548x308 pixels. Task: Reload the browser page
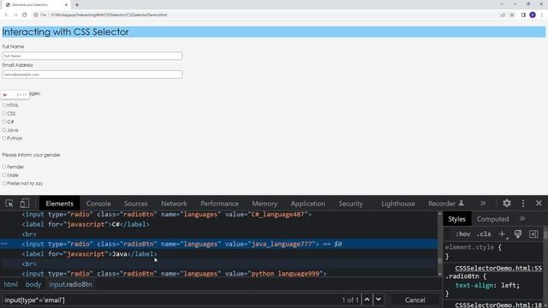coord(25,15)
